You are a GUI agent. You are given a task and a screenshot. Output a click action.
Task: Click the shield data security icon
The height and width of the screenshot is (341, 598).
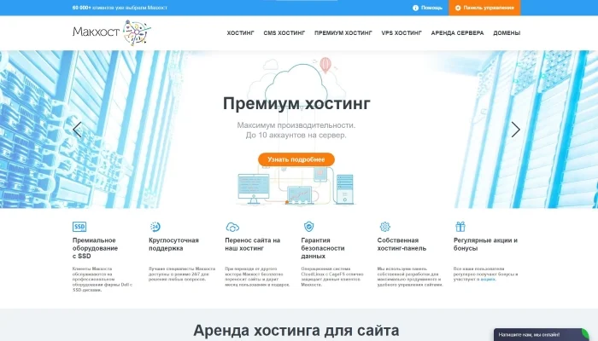[x=308, y=227]
